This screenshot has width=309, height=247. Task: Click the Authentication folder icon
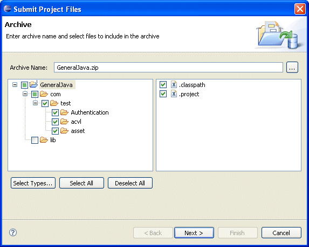pyautogui.click(x=64, y=112)
